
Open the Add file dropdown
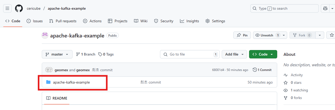pos(234,54)
